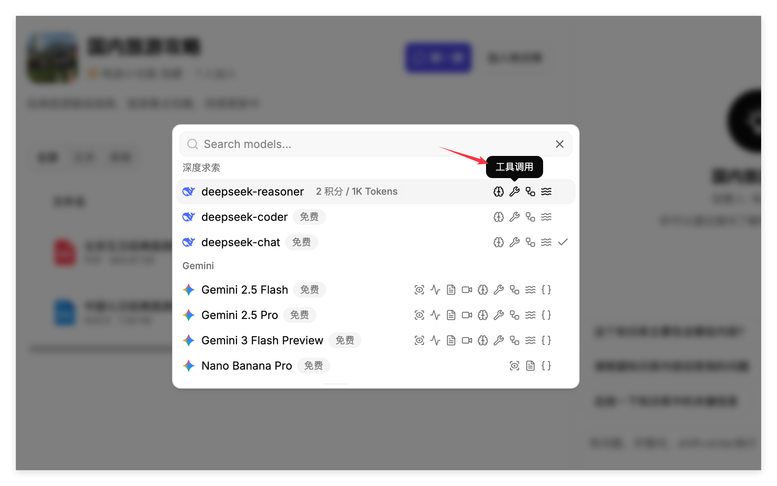Click the 免费 badge next to deepseek-coder
Screen dimensions: 777x486
[309, 217]
